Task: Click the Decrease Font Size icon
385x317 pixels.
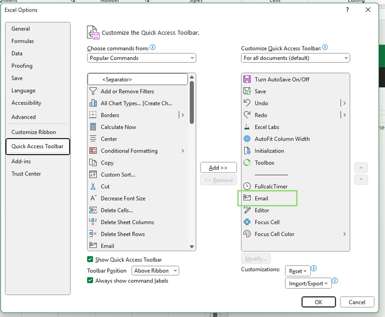Action: click(x=93, y=198)
